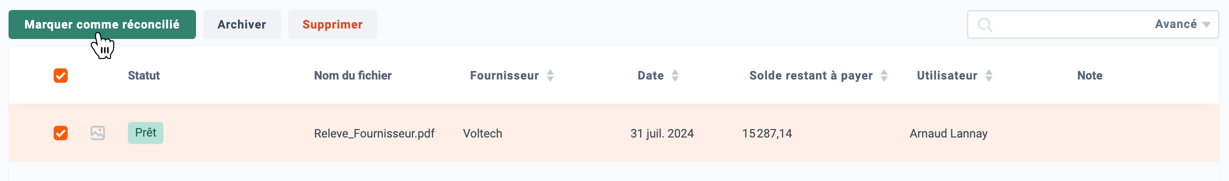Click the search magnifier icon
The height and width of the screenshot is (181, 1229).
click(x=985, y=24)
